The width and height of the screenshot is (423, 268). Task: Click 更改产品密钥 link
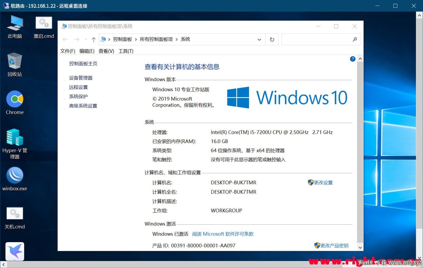(334, 246)
